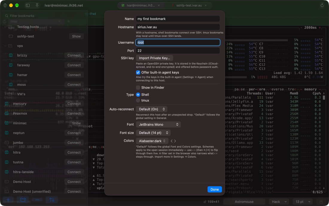Click the Filter bookmarks search field
The width and height of the screenshot is (329, 206).
tap(44, 16)
